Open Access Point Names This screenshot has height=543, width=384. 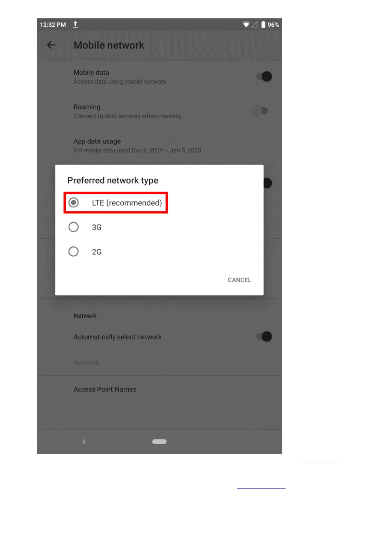coord(159,389)
